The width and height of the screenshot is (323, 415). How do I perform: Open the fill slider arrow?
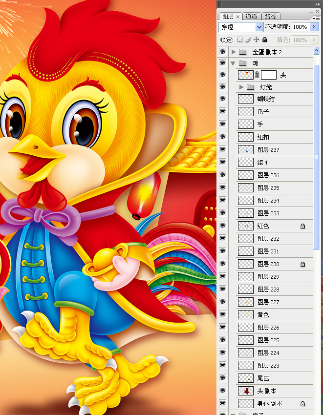314,40
